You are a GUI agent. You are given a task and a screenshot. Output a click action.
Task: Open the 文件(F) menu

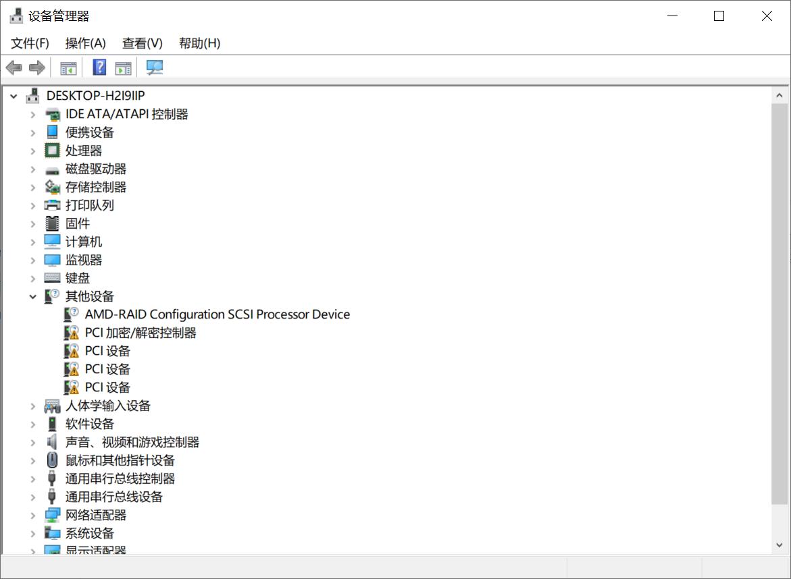(x=30, y=43)
